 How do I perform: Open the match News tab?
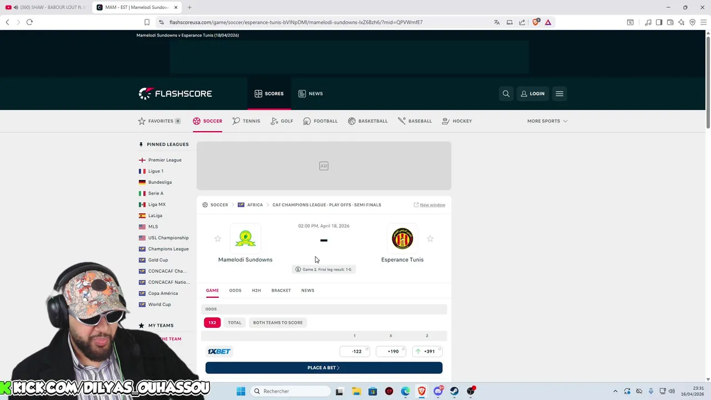coord(308,291)
